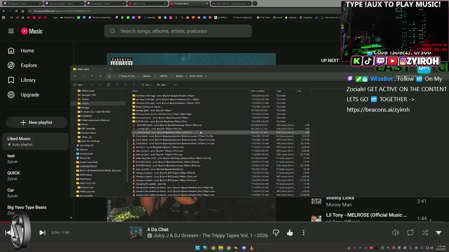449x252 pixels.
Task: Focus the Search songs, albums, artists field
Action: coord(178,31)
